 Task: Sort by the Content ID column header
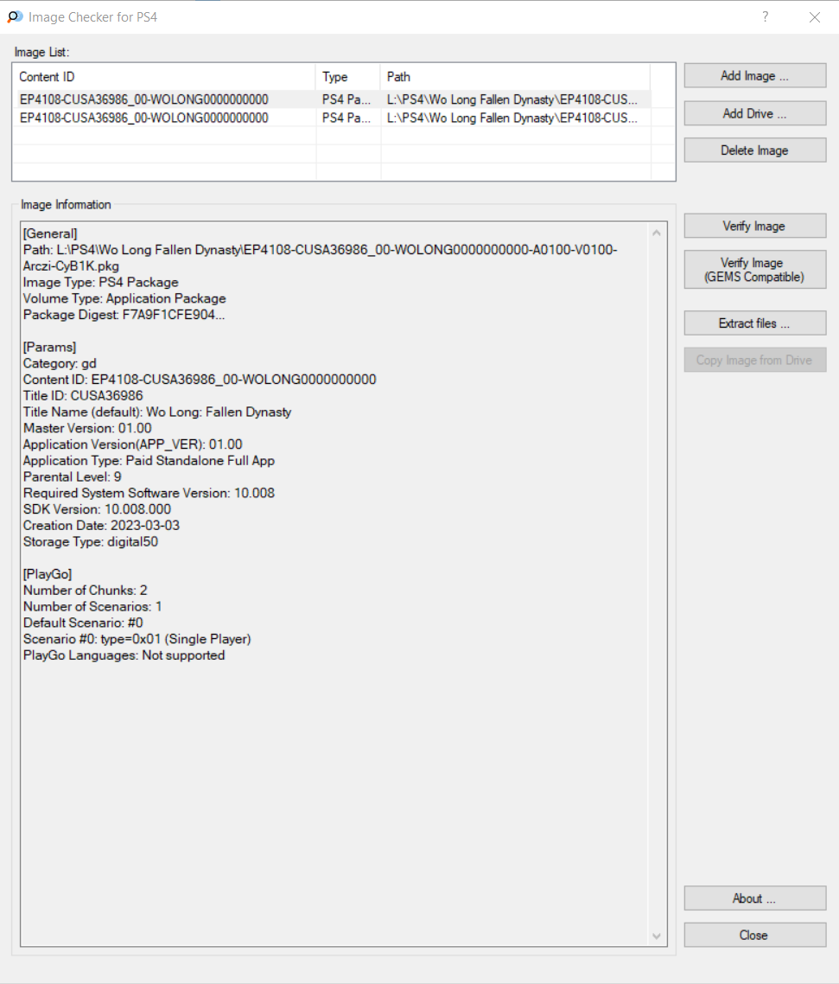pyautogui.click(x=164, y=77)
